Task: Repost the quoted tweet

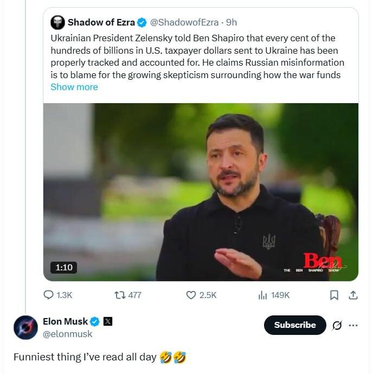Action: pos(119,295)
